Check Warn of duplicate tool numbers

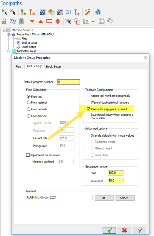(x=88, y=102)
